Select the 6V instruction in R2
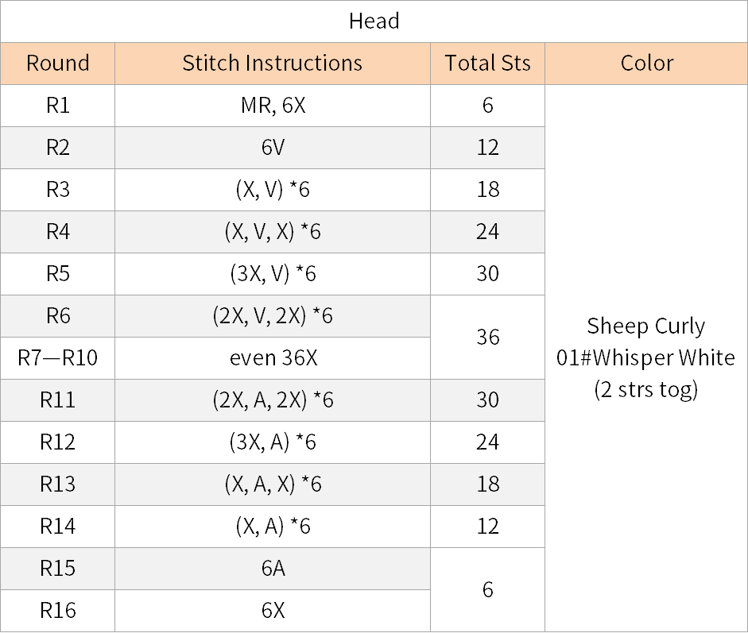 click(x=273, y=147)
